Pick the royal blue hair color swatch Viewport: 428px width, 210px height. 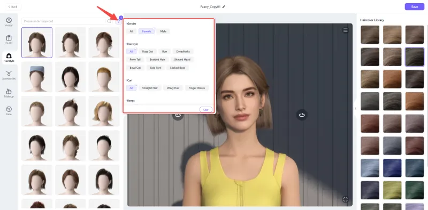pyautogui.click(x=392, y=168)
